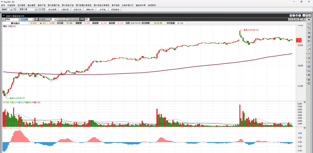Switch to the 5-minute interval button

click(67, 19)
